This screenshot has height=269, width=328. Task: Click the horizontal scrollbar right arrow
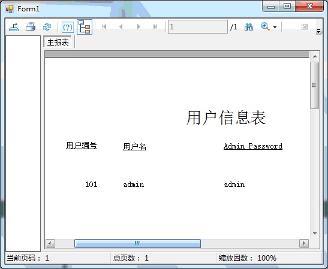pos(304,243)
